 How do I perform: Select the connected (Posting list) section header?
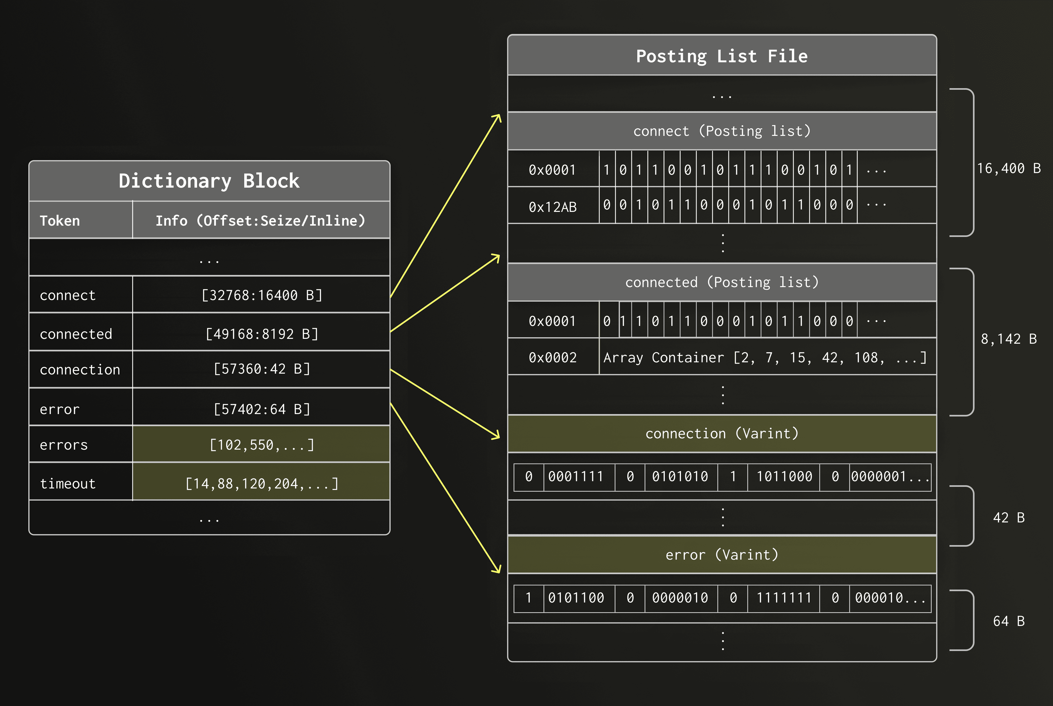click(721, 282)
